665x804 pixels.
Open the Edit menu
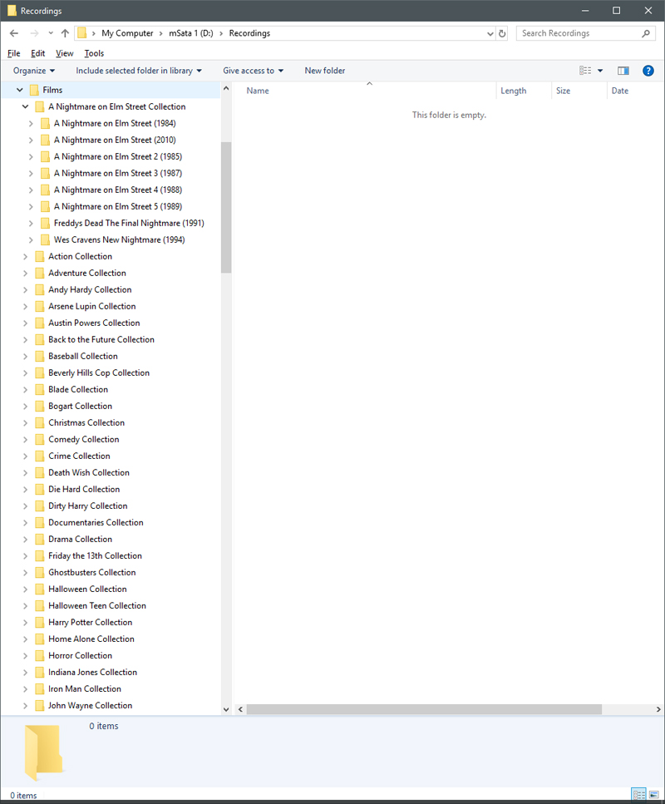(x=37, y=53)
